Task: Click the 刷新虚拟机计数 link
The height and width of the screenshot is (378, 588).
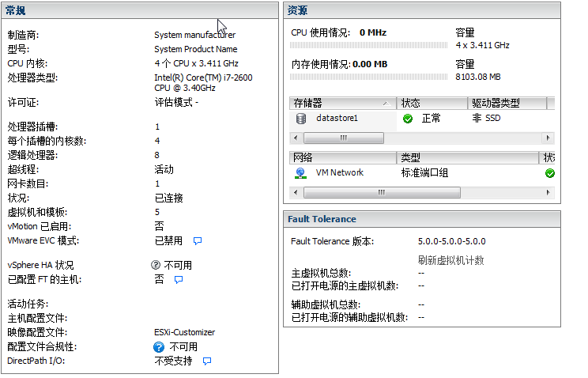Action: click(450, 260)
